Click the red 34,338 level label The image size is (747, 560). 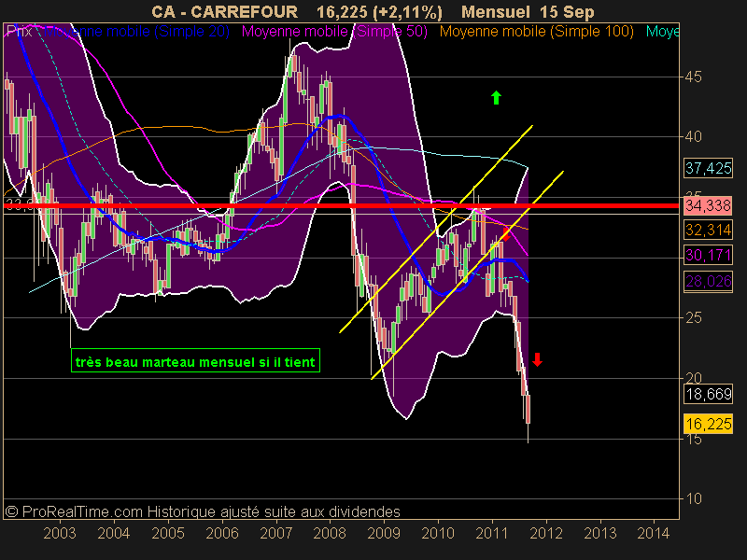tap(709, 205)
